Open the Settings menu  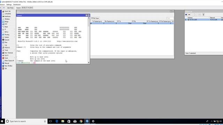click(9, 5)
